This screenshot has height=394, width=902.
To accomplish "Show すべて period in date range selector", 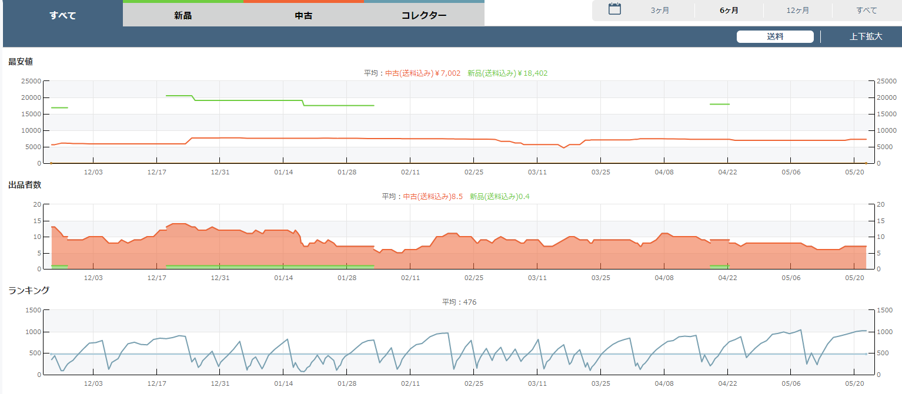I will click(x=867, y=11).
